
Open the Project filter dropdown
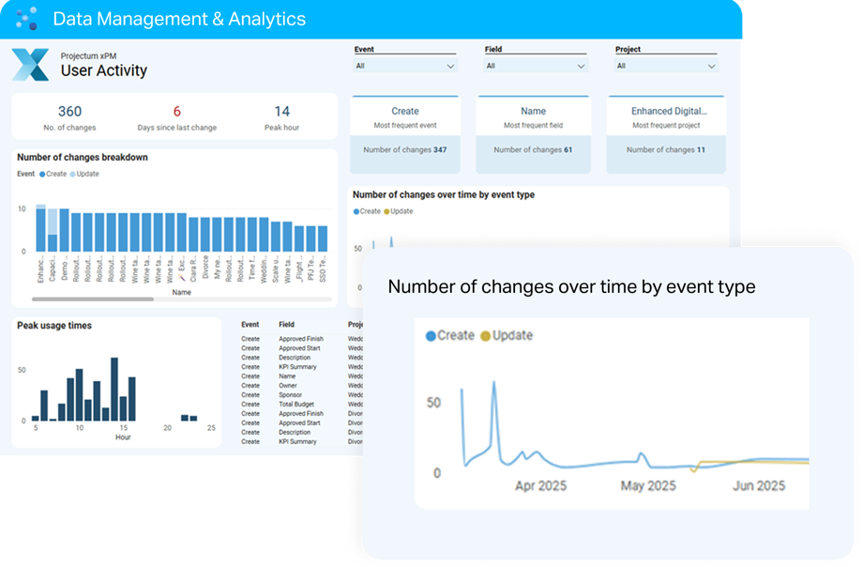[666, 67]
